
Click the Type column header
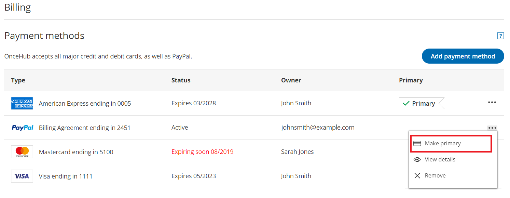point(18,80)
